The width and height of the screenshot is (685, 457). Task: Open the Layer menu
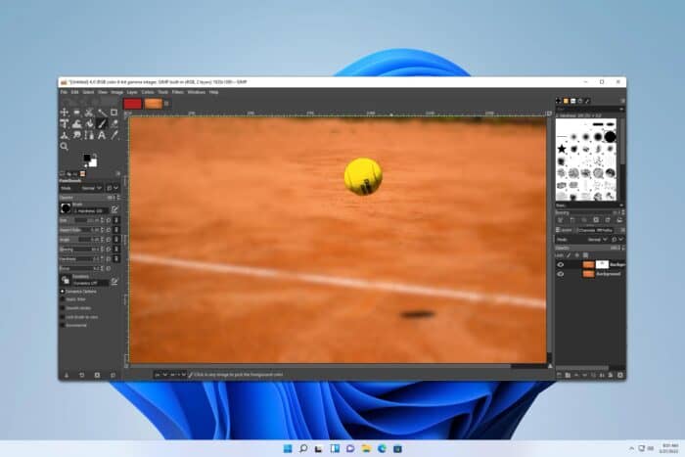coord(132,92)
